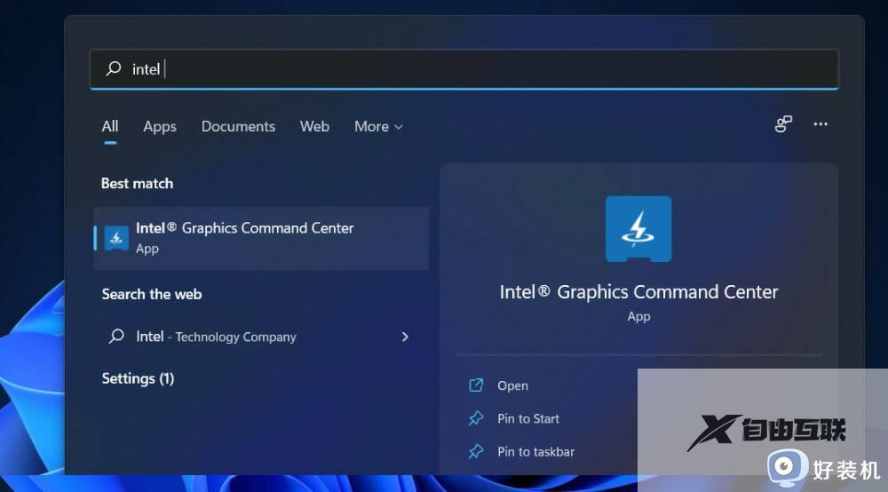Open the three-dots options menu

pyautogui.click(x=820, y=124)
